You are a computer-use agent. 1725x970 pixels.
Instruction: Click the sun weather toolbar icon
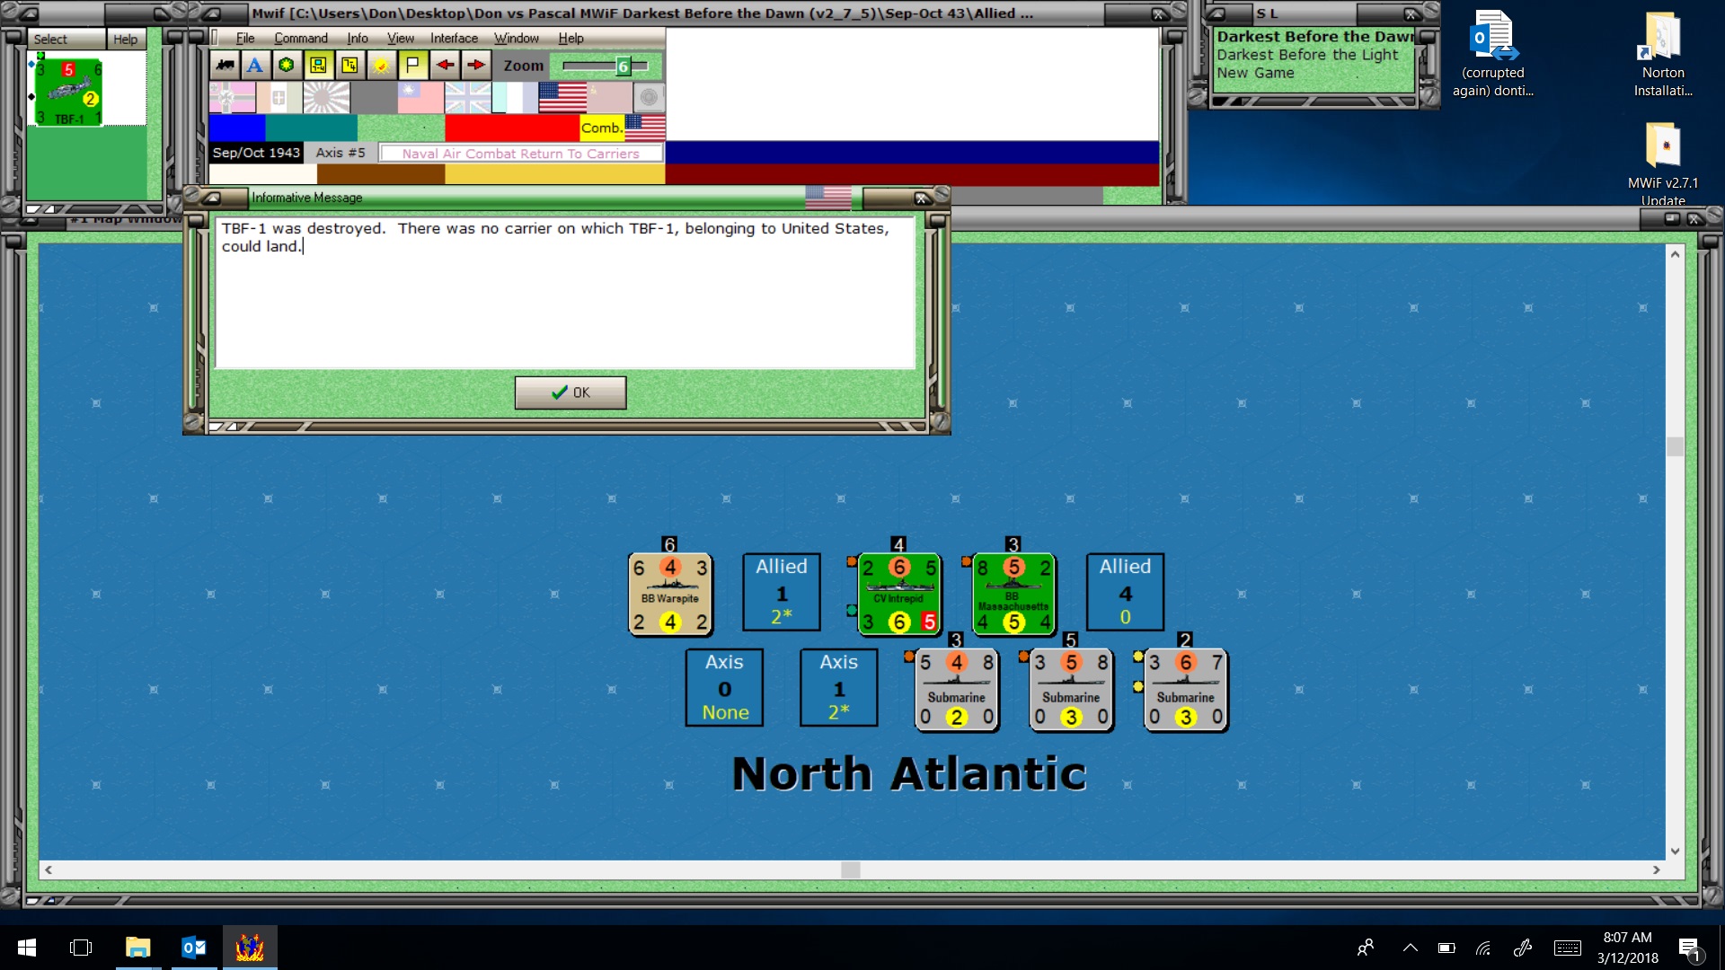[381, 66]
